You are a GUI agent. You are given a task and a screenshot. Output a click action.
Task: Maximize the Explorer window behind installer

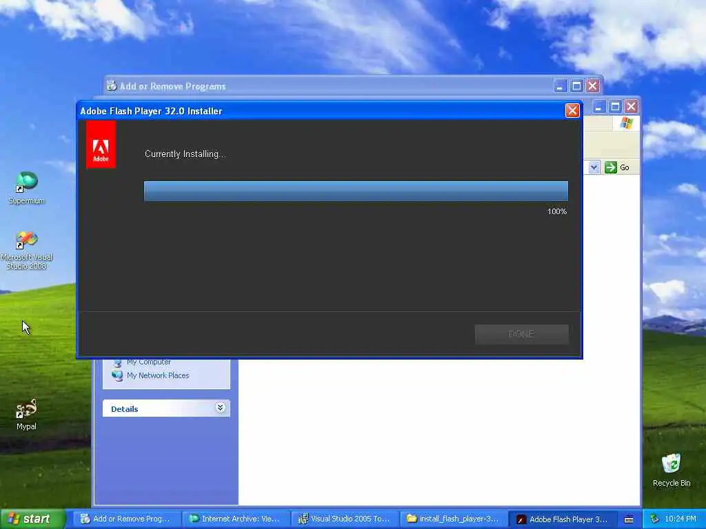(615, 107)
